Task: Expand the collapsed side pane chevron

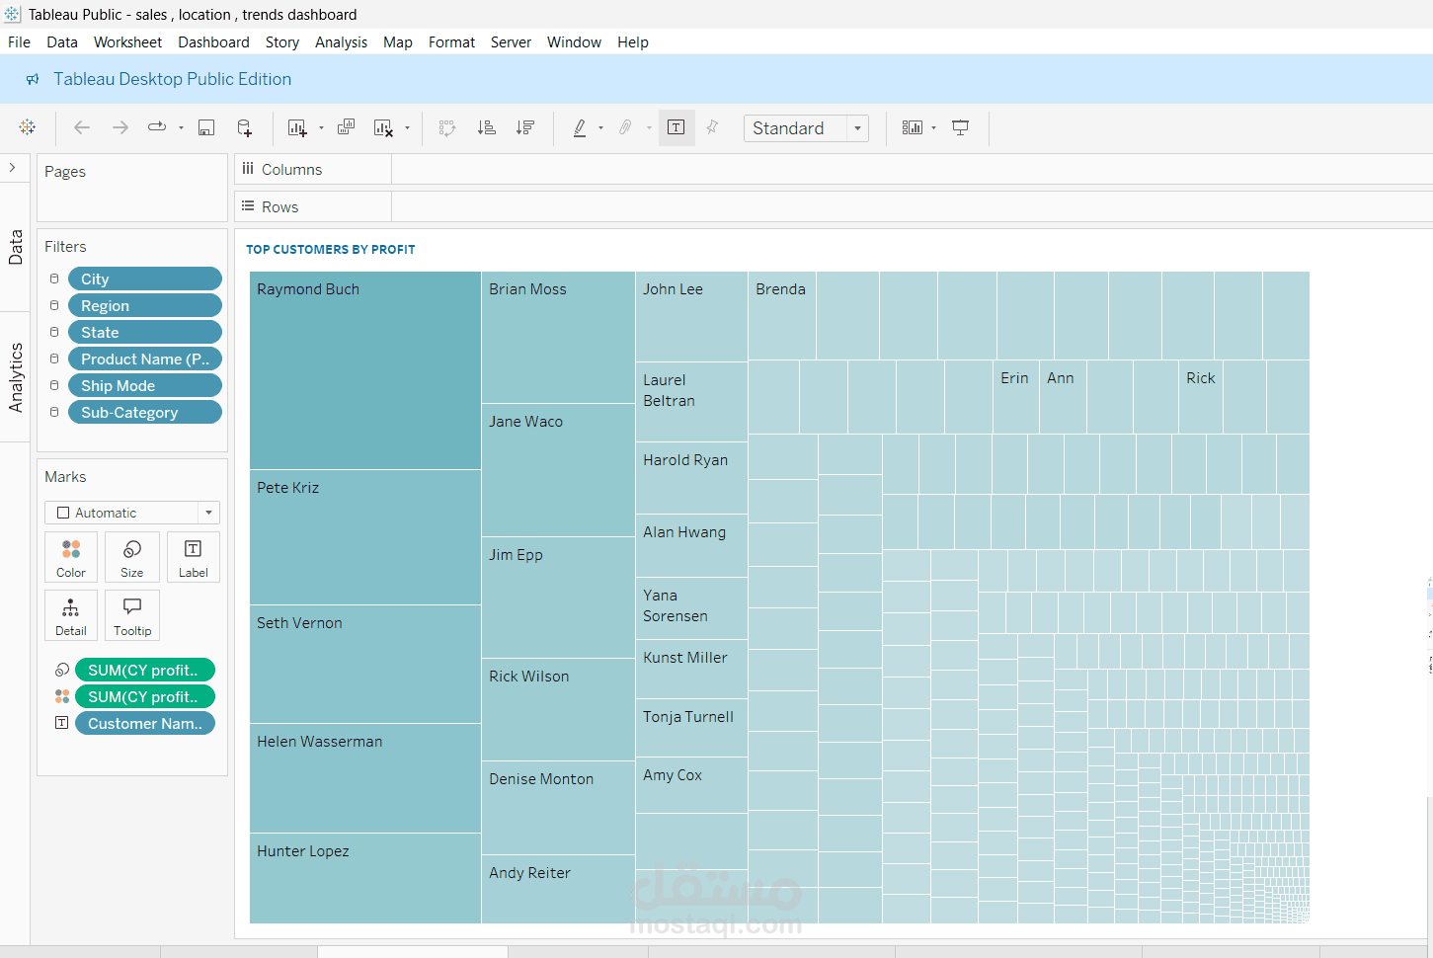Action: pos(13,167)
